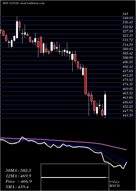136x191 pixels.
Task: Click the 461.08 price axis label
Action: [128, 98]
